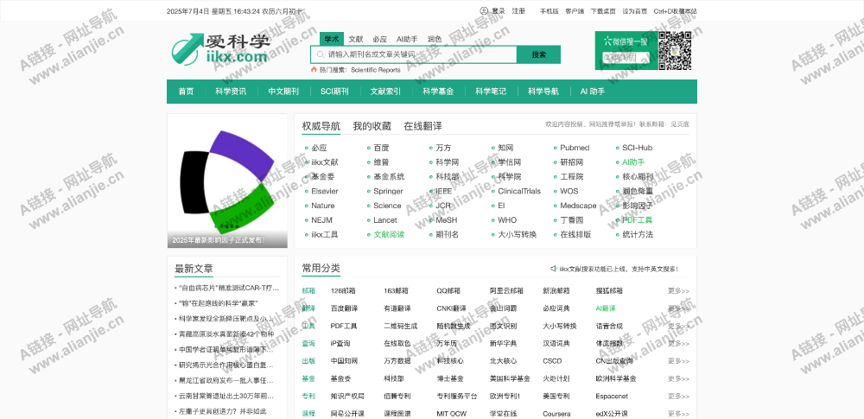The image size is (864, 419).
Task: Open SCI期刊 navigation item
Action: point(334,92)
